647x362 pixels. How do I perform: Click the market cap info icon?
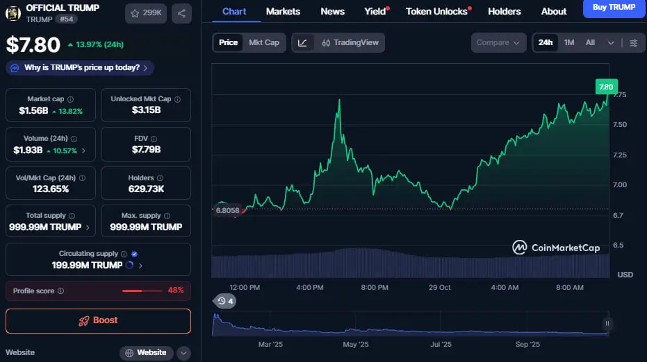pyautogui.click(x=70, y=100)
